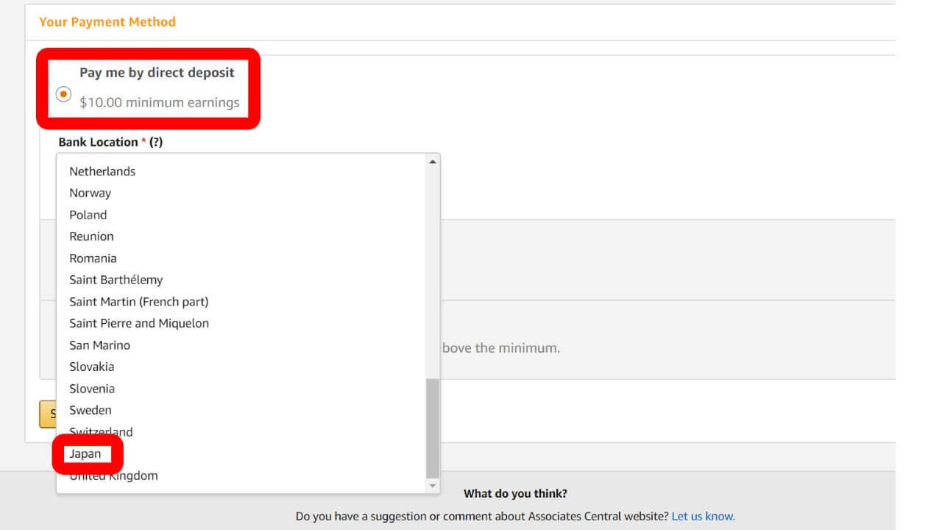Select Saint Pierre and Miquelon
The width and height of the screenshot is (942, 530).
point(138,323)
